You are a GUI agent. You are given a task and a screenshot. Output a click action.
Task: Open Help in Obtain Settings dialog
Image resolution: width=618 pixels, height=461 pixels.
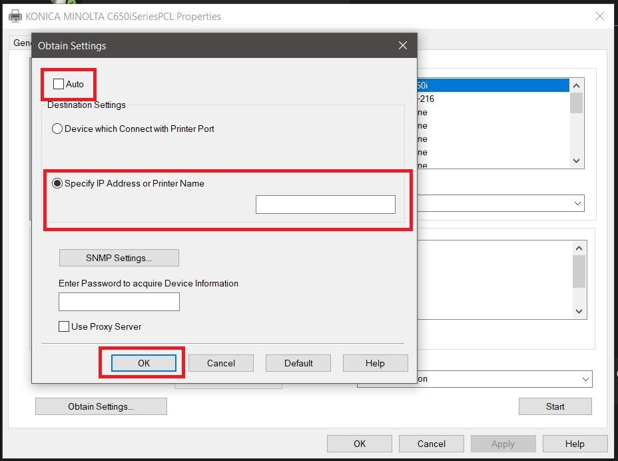tap(375, 363)
